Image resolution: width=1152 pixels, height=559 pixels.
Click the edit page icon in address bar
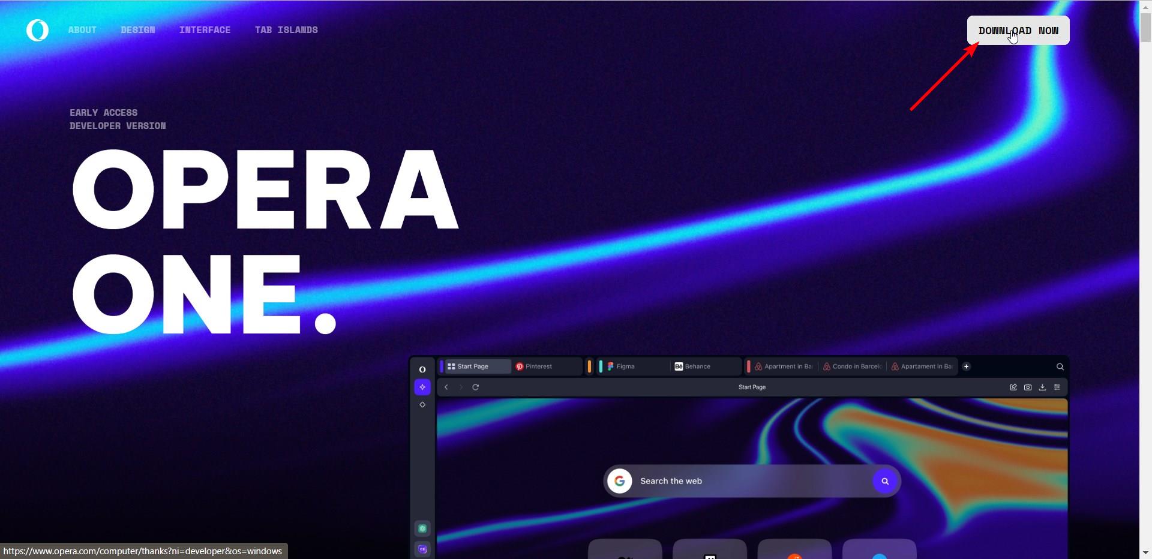pyautogui.click(x=1013, y=387)
